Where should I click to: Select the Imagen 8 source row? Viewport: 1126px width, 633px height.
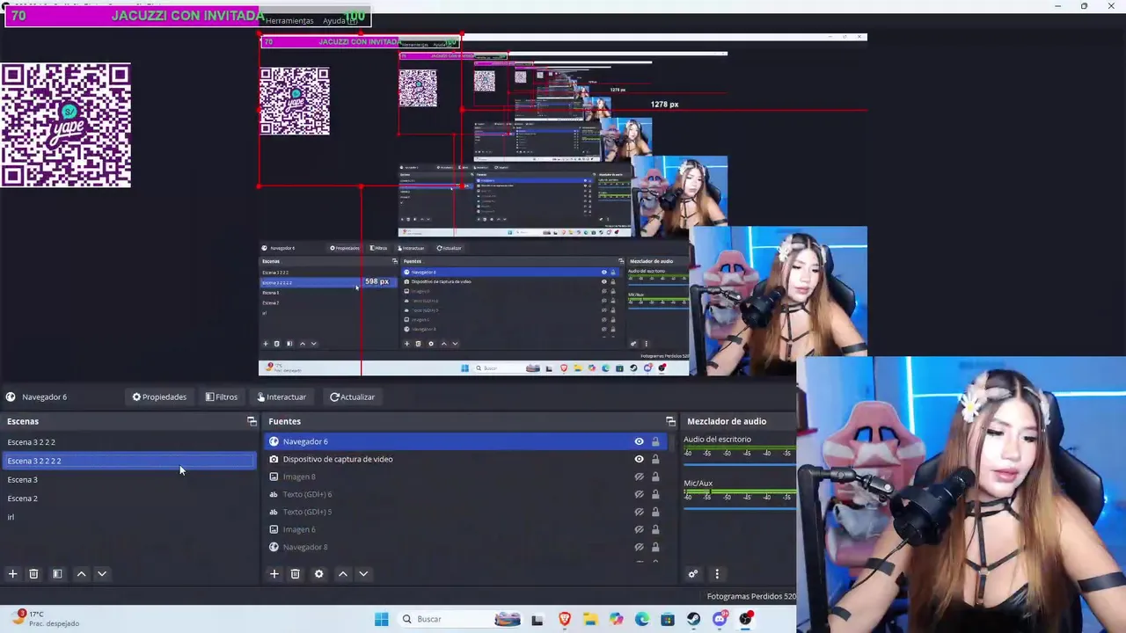[x=466, y=477]
